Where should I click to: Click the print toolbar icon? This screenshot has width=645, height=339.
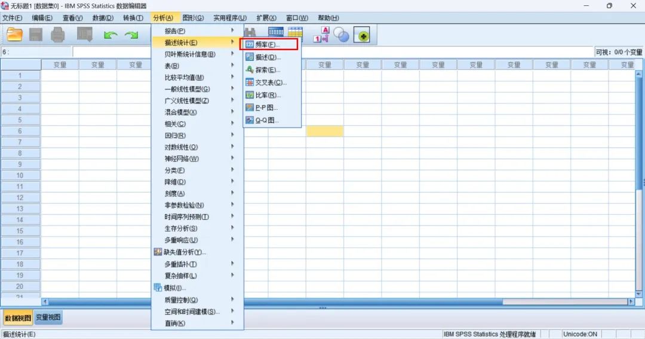[57, 35]
